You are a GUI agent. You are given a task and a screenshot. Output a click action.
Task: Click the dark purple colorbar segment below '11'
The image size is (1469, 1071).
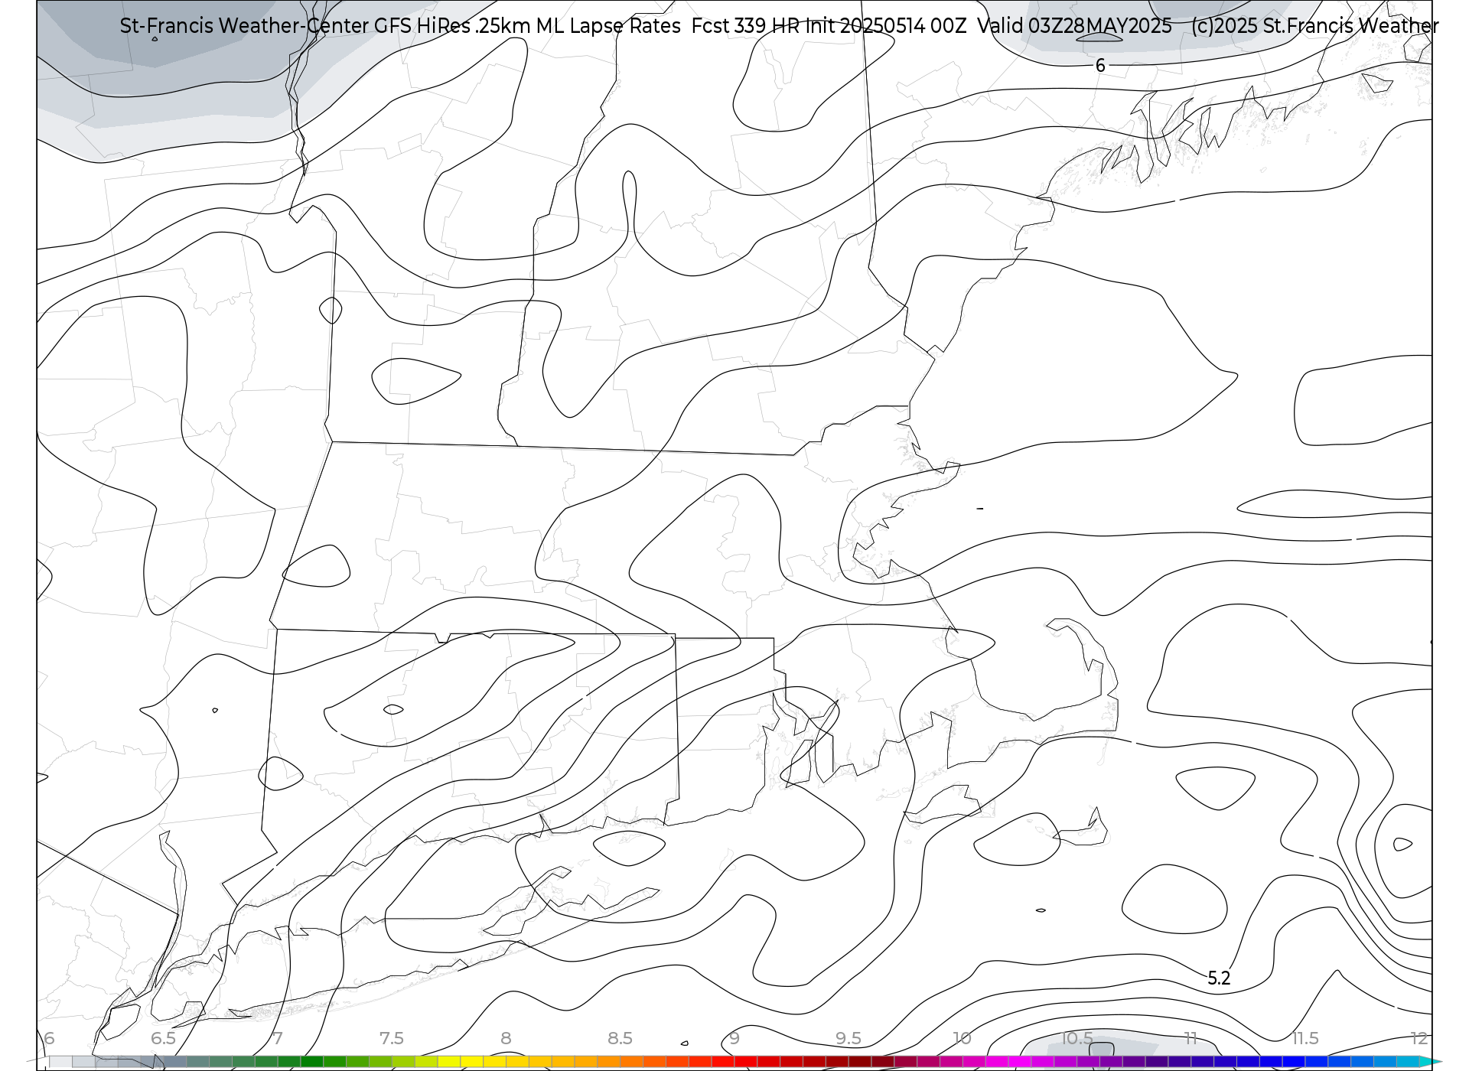coord(1203,1062)
